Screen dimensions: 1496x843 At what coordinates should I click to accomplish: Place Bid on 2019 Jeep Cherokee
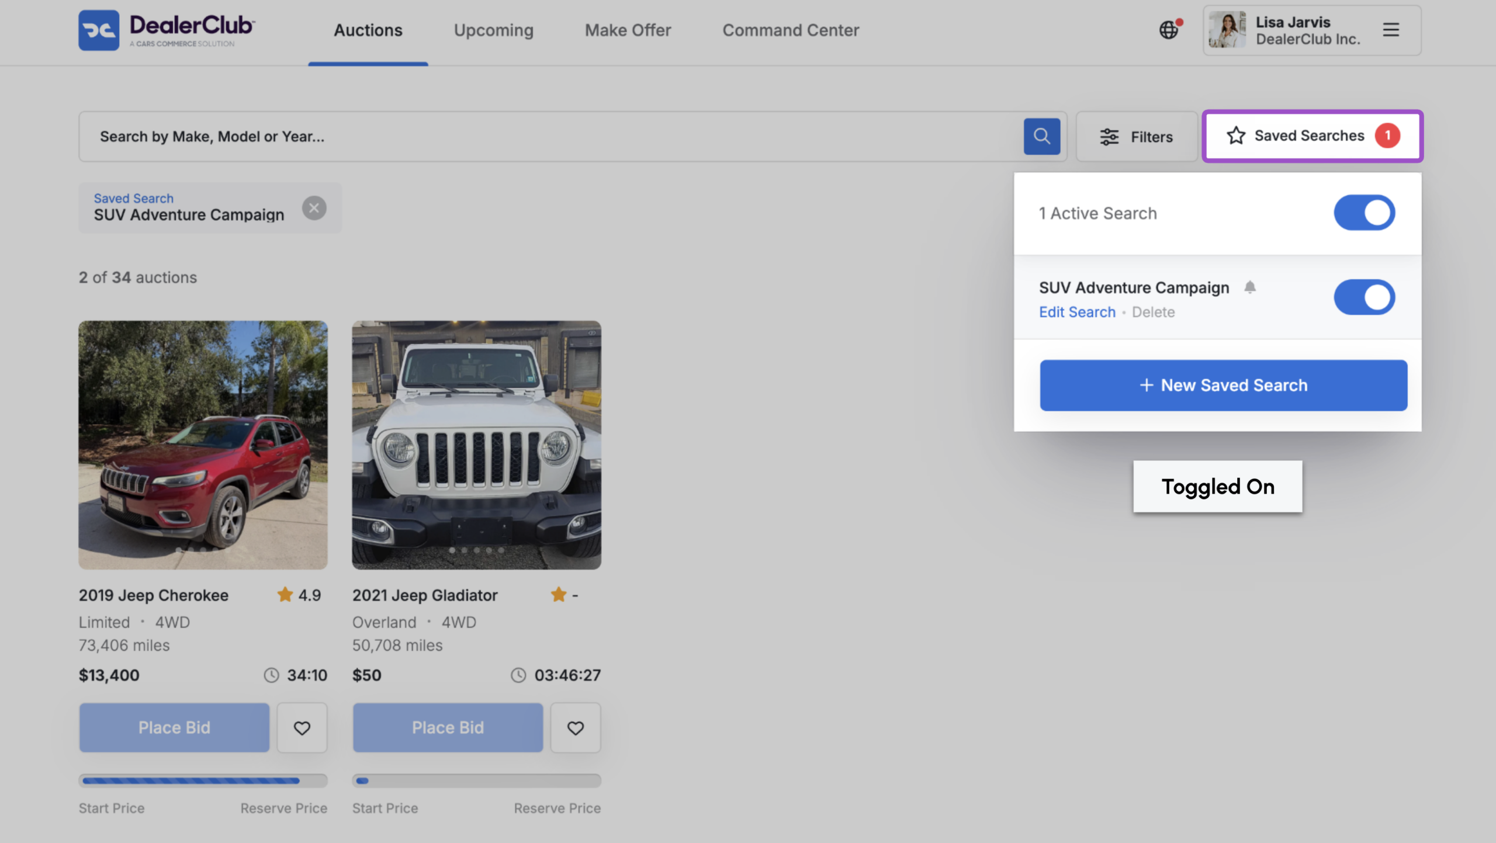tap(174, 727)
